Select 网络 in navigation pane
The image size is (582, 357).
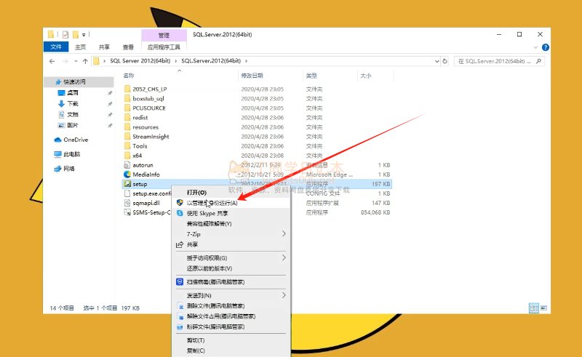click(x=69, y=169)
